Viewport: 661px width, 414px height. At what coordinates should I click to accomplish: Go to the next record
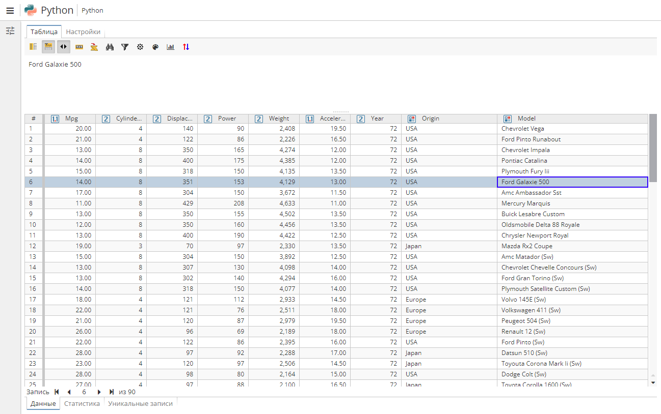tap(99, 392)
